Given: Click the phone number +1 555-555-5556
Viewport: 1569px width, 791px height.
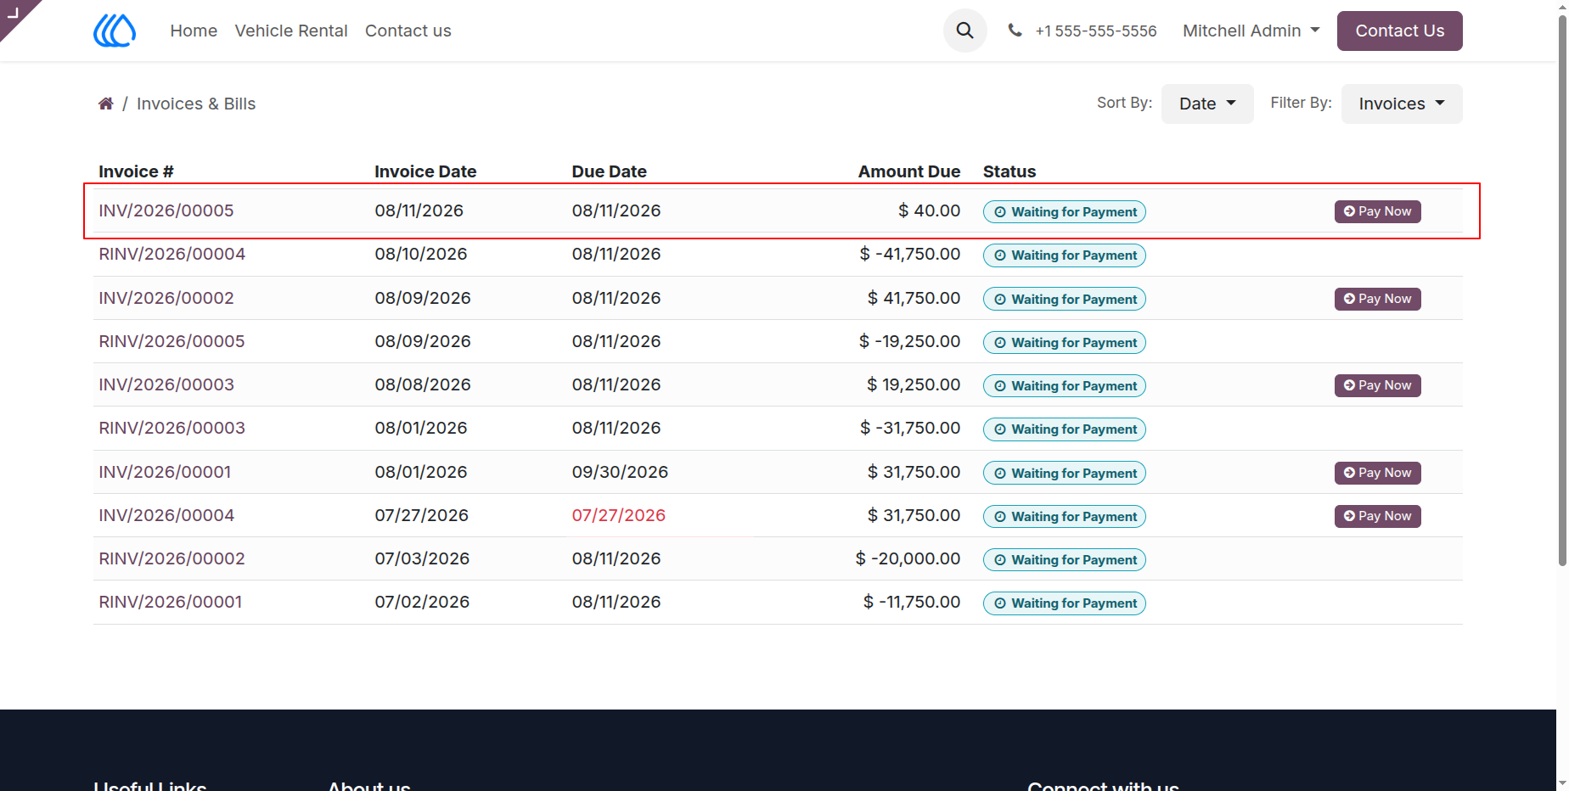Looking at the screenshot, I should (x=1095, y=31).
